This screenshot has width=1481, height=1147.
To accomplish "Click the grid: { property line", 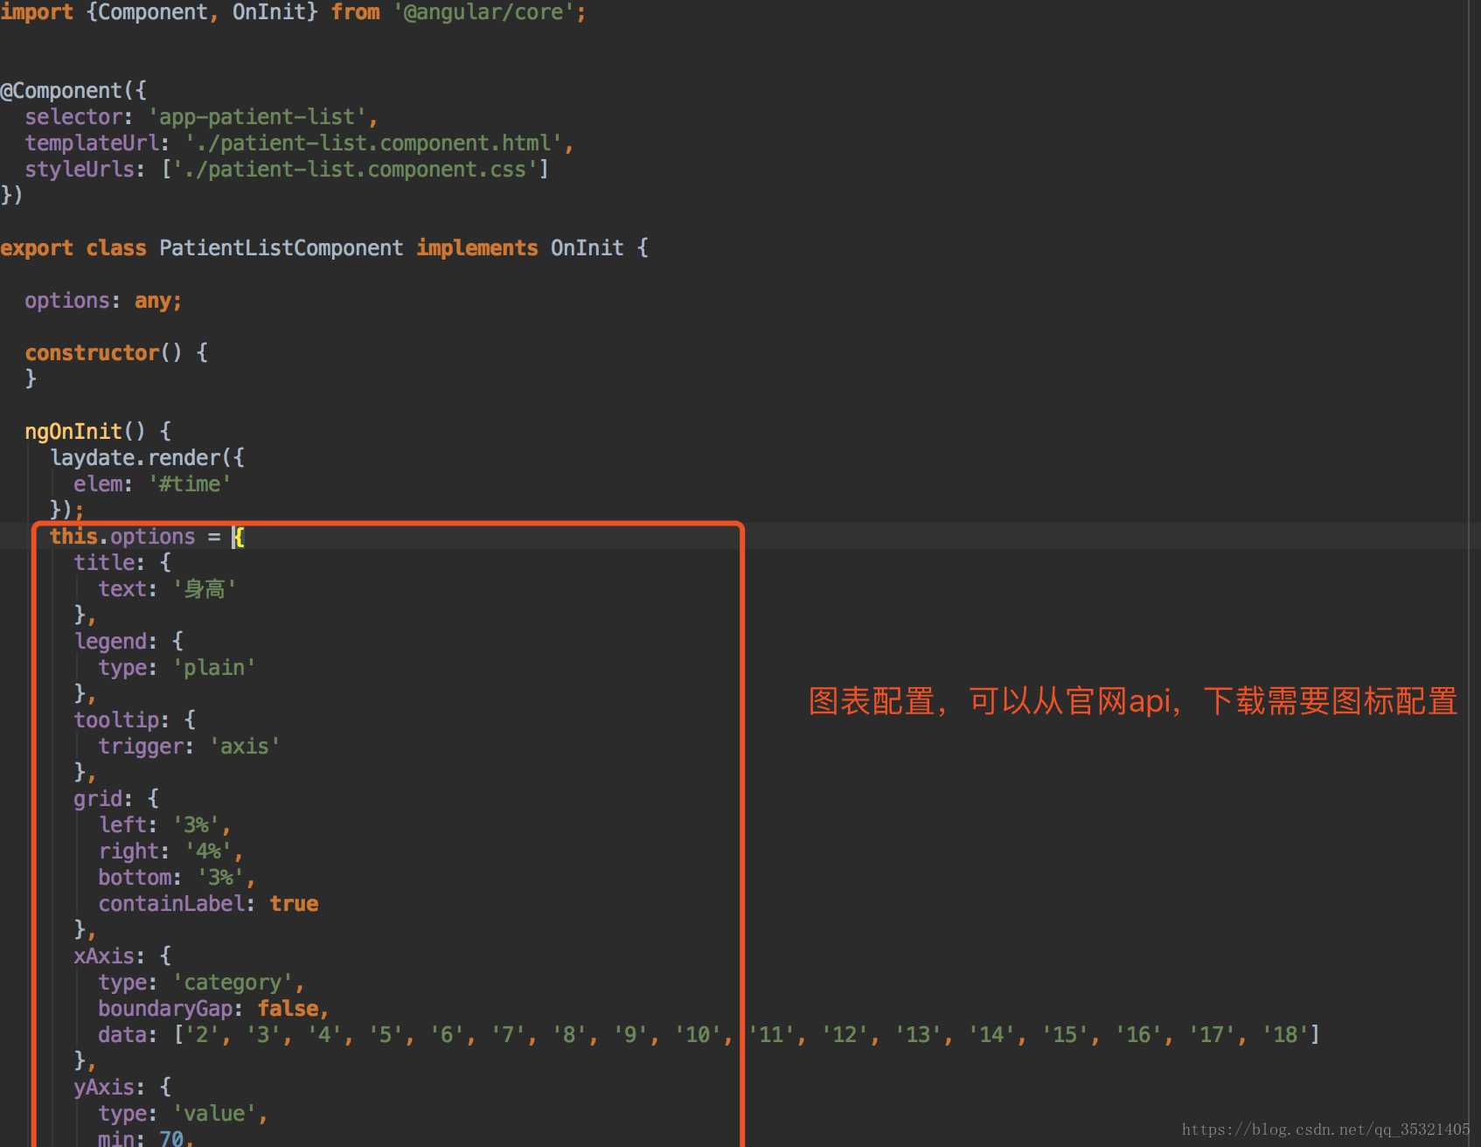I will click(116, 799).
